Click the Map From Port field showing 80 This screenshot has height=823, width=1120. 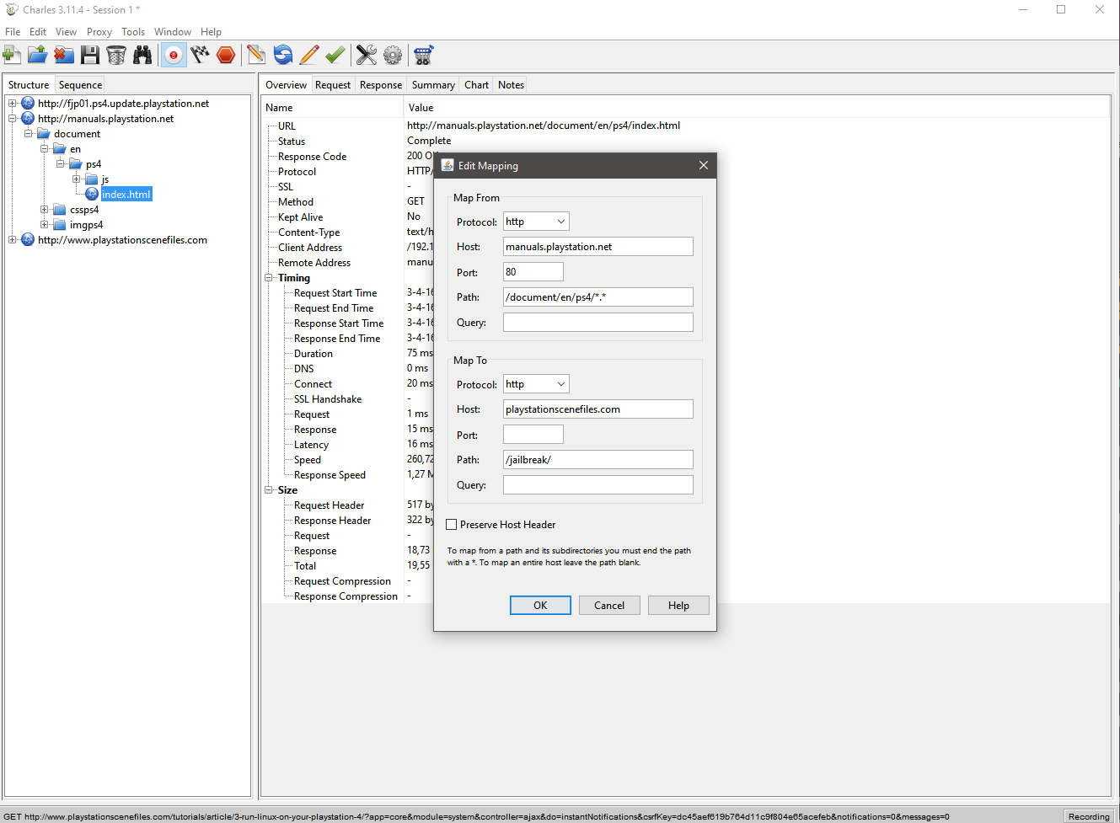(x=533, y=272)
